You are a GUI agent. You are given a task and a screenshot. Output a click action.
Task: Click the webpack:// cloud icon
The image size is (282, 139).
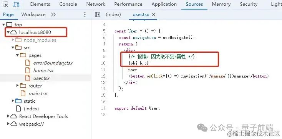14,124
